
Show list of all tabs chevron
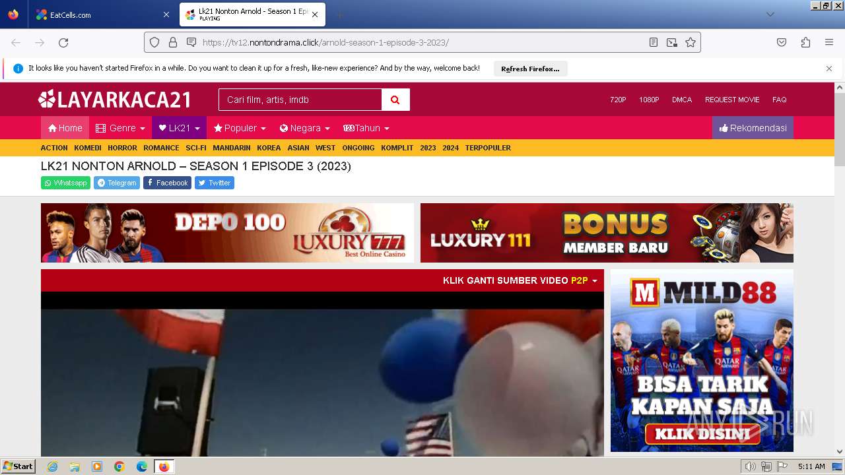coord(770,15)
